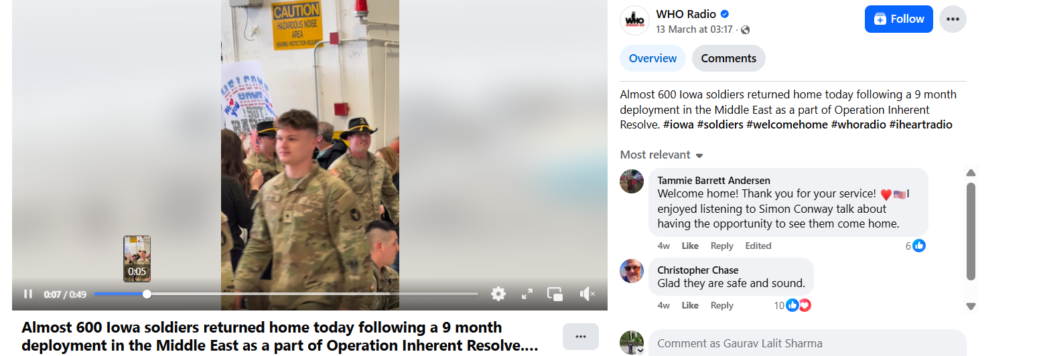1037x356 pixels.
Task: Open Tammie Barrett Andersen's profile picture
Action: (x=632, y=181)
